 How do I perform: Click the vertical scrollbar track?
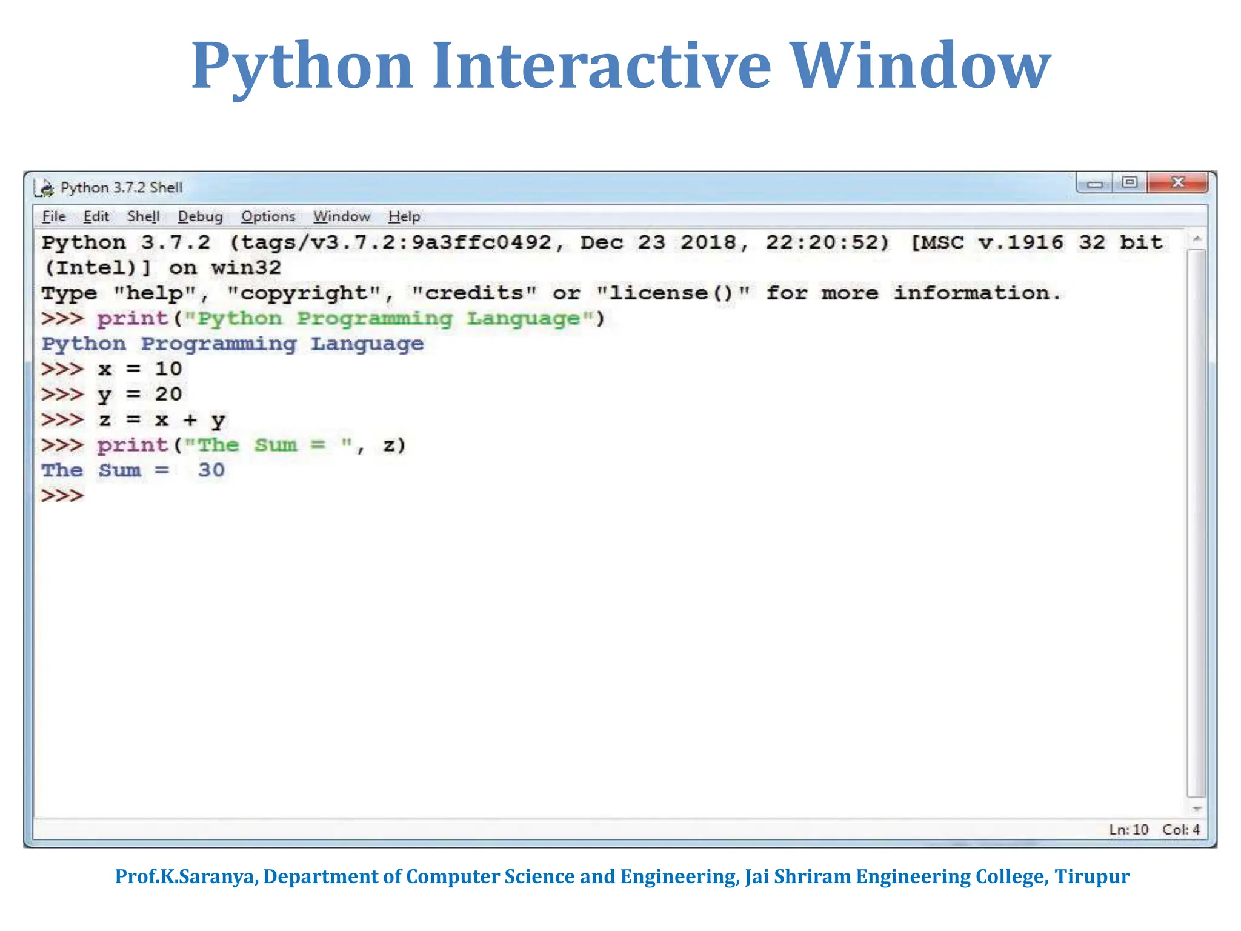[1196, 524]
